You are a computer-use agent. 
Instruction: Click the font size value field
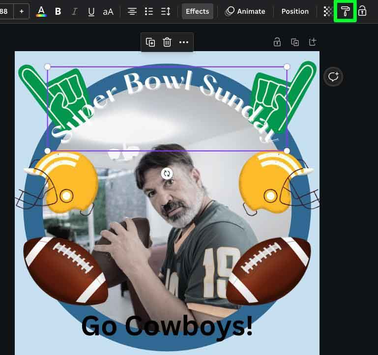[5, 11]
